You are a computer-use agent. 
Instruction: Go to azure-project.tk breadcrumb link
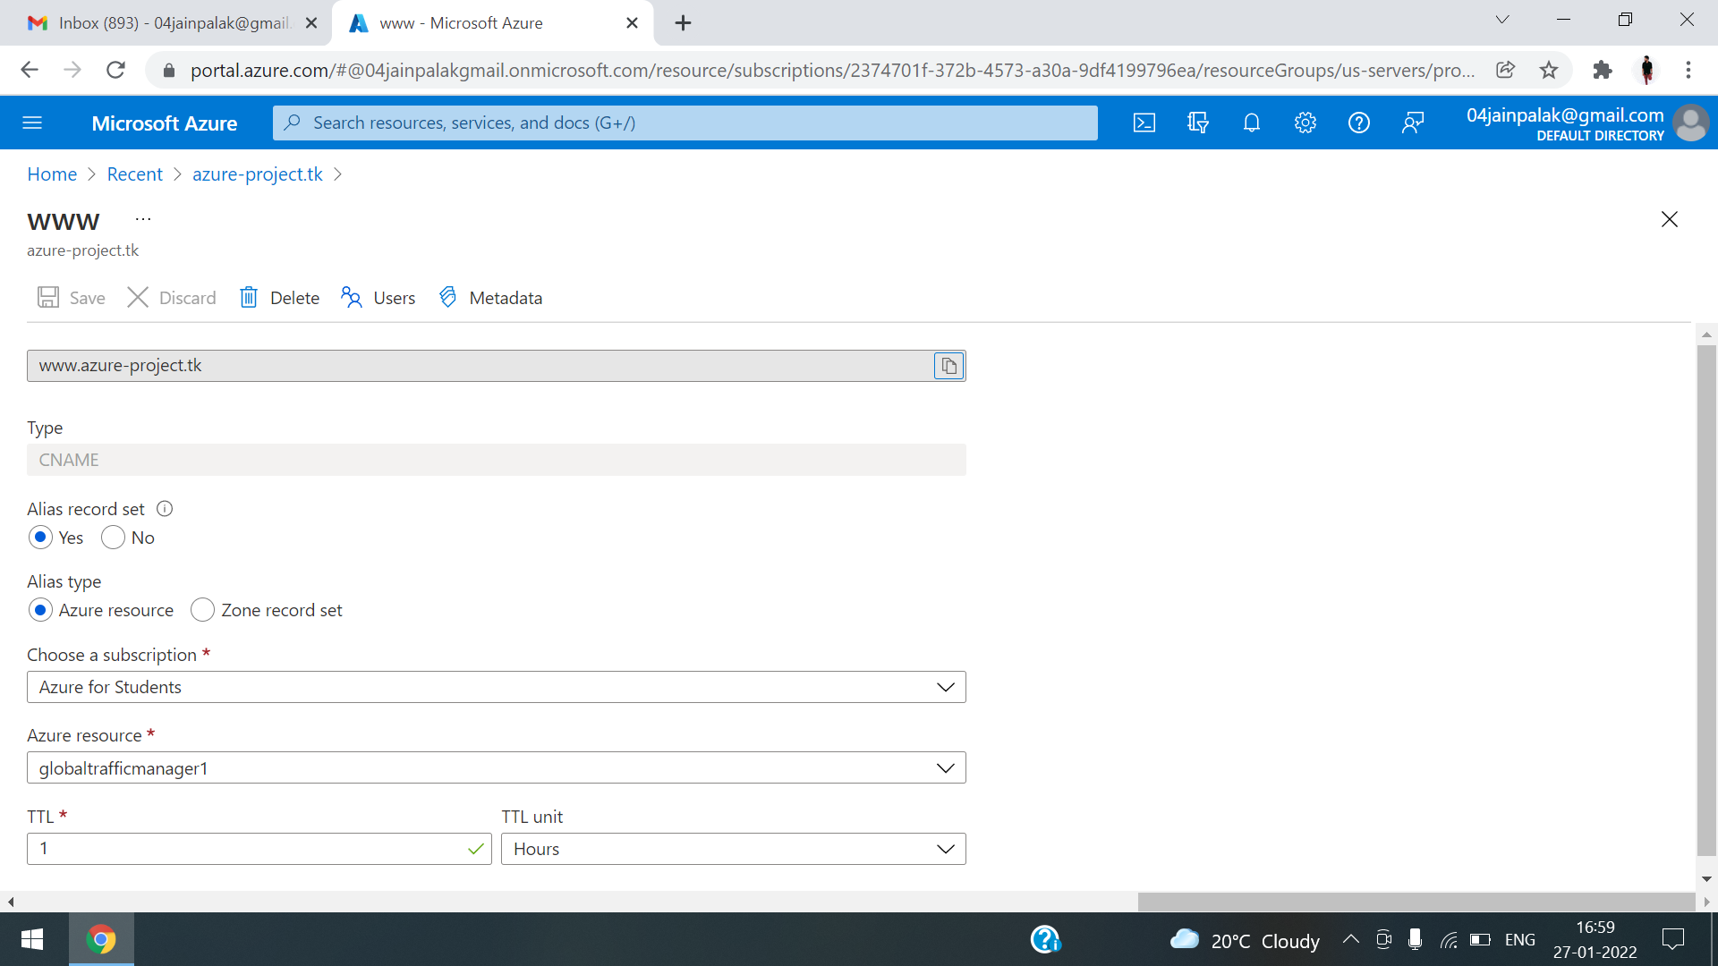(x=257, y=174)
